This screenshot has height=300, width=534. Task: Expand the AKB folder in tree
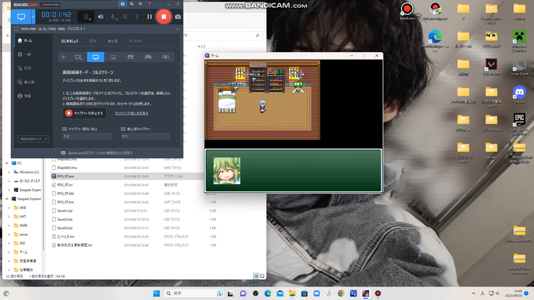[x=9, y=207]
